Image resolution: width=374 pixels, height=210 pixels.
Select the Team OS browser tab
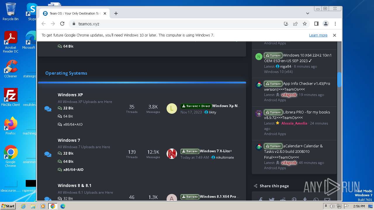point(75,13)
